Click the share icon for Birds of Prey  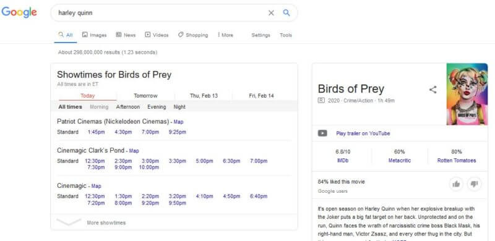click(433, 90)
